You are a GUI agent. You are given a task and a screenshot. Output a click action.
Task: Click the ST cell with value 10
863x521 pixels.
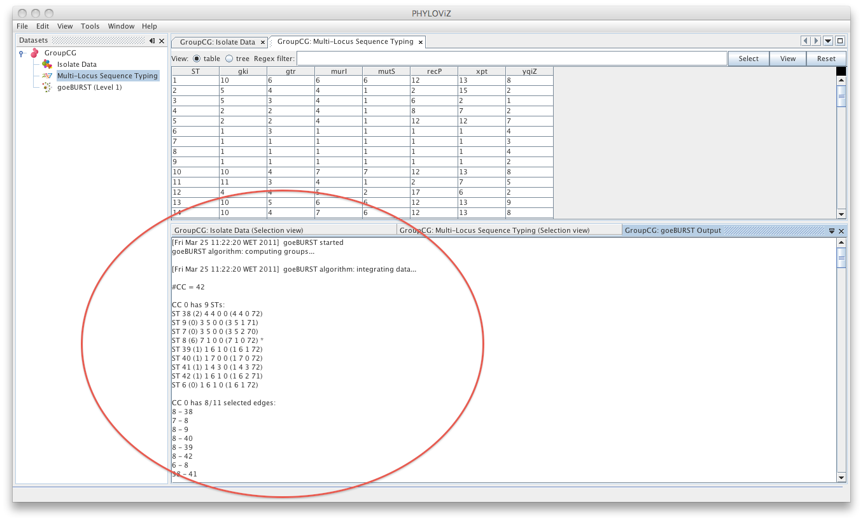[x=195, y=172]
